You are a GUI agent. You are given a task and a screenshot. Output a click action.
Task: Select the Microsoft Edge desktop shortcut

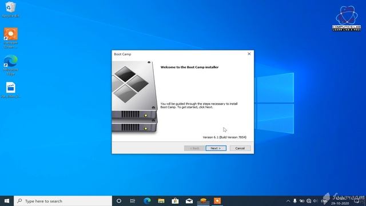tap(10, 65)
